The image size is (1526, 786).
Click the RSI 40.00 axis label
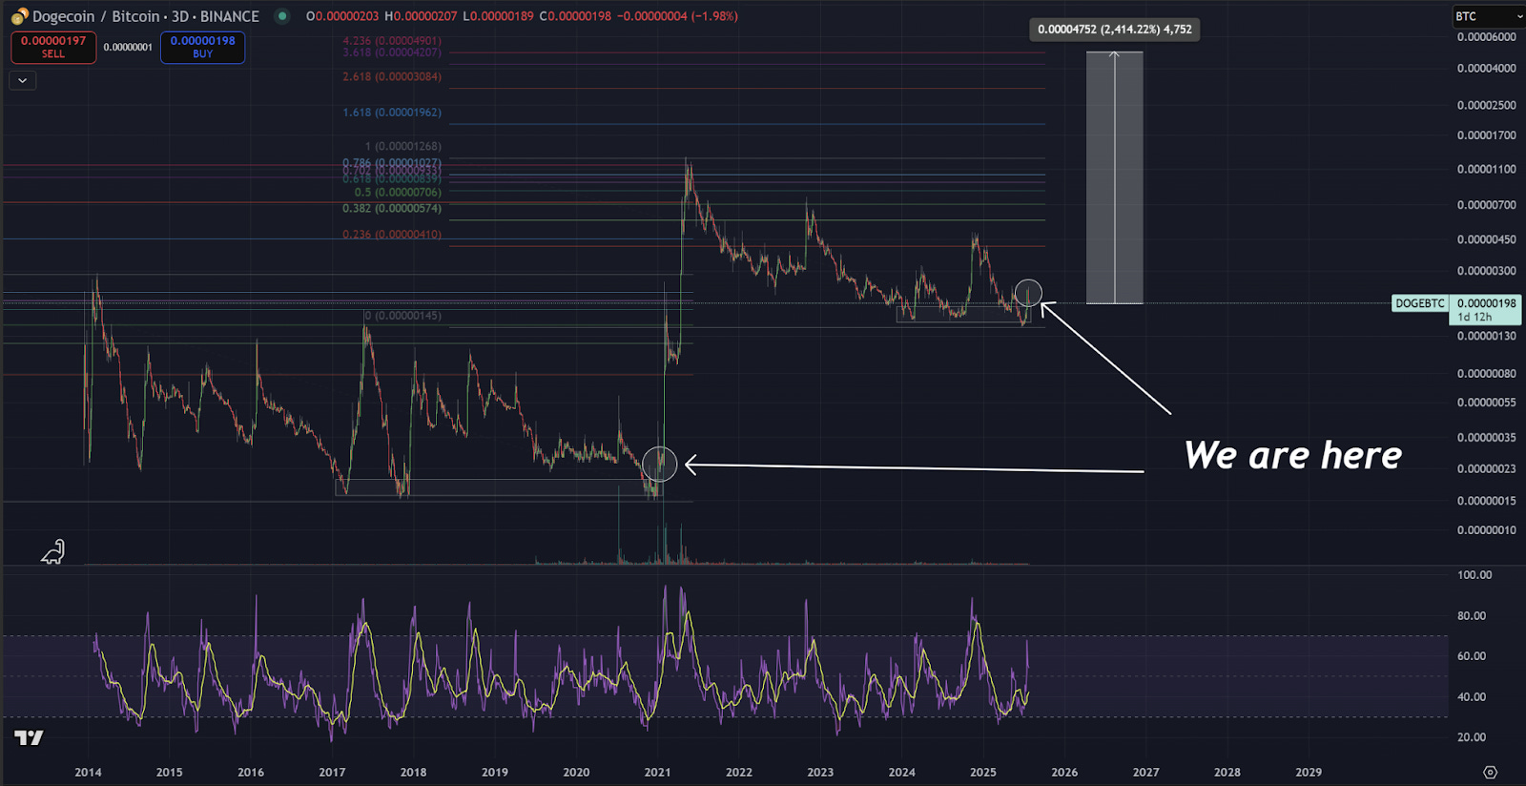click(x=1472, y=697)
